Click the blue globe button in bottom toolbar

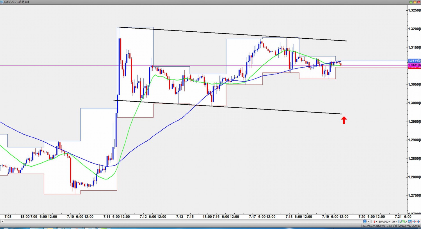tap(365, 221)
